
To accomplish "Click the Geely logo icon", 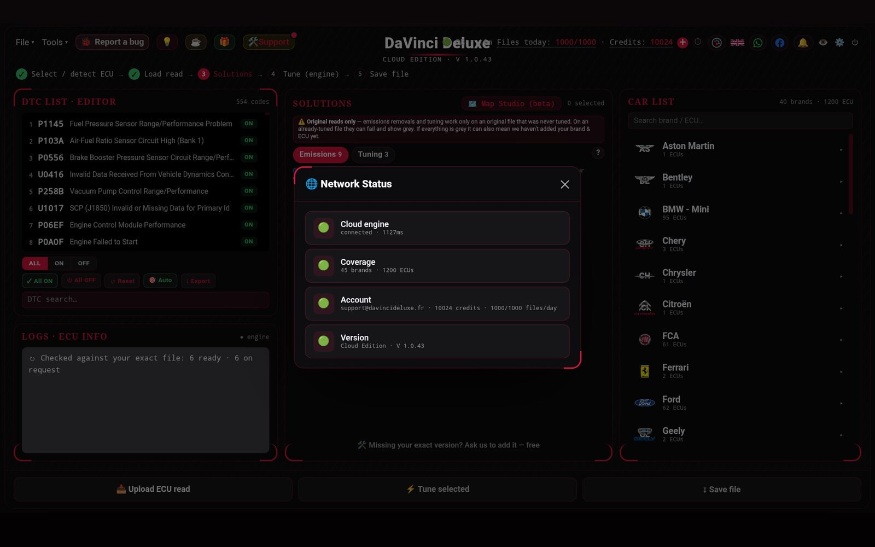I will tap(645, 434).
